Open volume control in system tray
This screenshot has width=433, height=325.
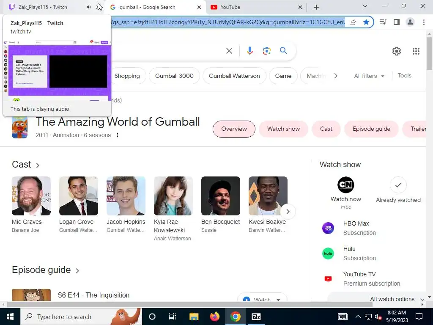coord(378,317)
